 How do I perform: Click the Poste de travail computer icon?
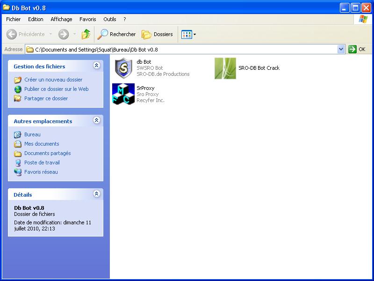pyautogui.click(x=18, y=163)
